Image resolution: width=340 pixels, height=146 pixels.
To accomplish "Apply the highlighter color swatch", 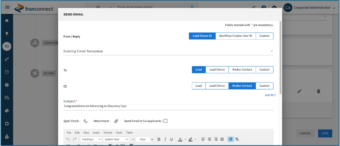I will click(x=190, y=140).
